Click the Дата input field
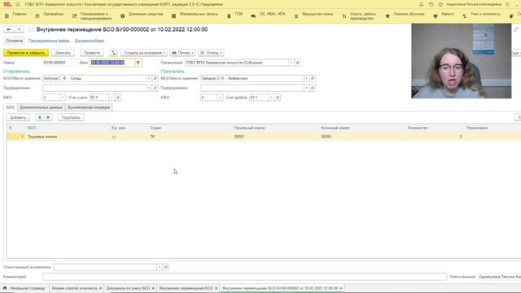Image resolution: width=521 pixels, height=293 pixels. pyautogui.click(x=112, y=63)
